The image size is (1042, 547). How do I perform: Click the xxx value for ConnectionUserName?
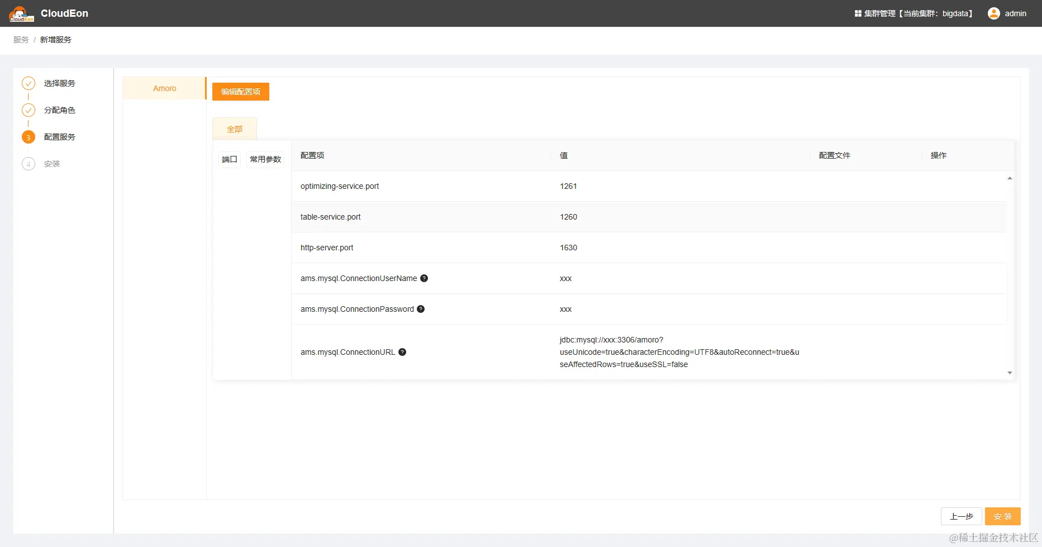[x=565, y=278]
